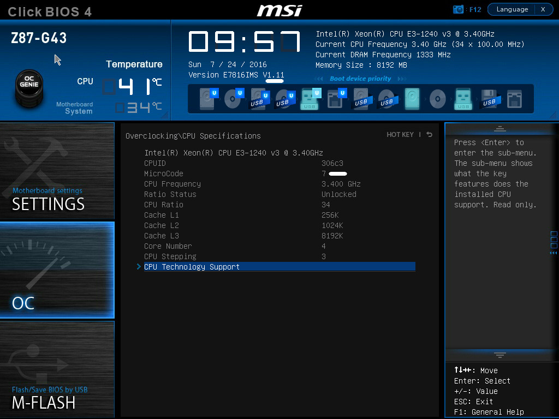Open the HOT KEY menu
The image size is (559, 419).
tap(400, 134)
